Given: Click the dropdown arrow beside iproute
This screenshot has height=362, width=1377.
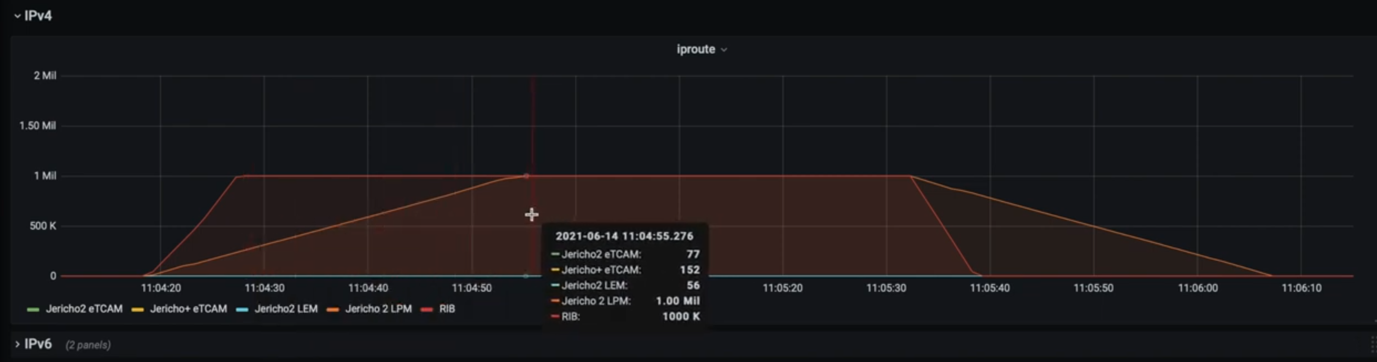Looking at the screenshot, I should 724,50.
